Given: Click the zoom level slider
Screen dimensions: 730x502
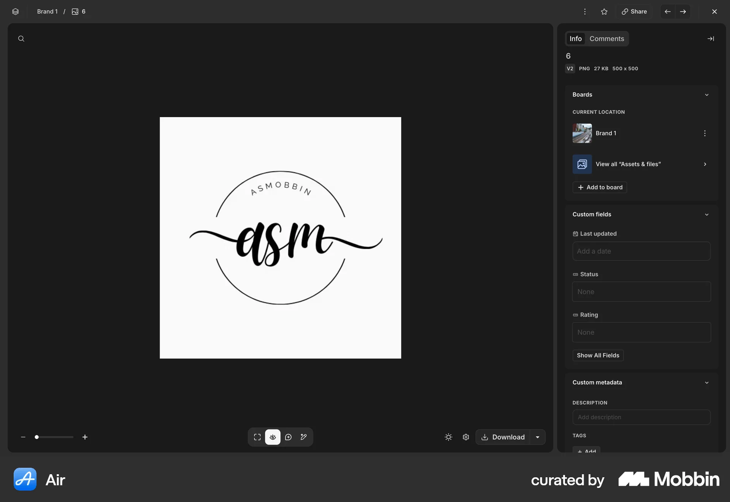Looking at the screenshot, I should point(54,437).
